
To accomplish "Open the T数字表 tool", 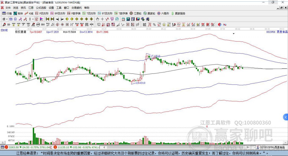I will coord(121,14).
